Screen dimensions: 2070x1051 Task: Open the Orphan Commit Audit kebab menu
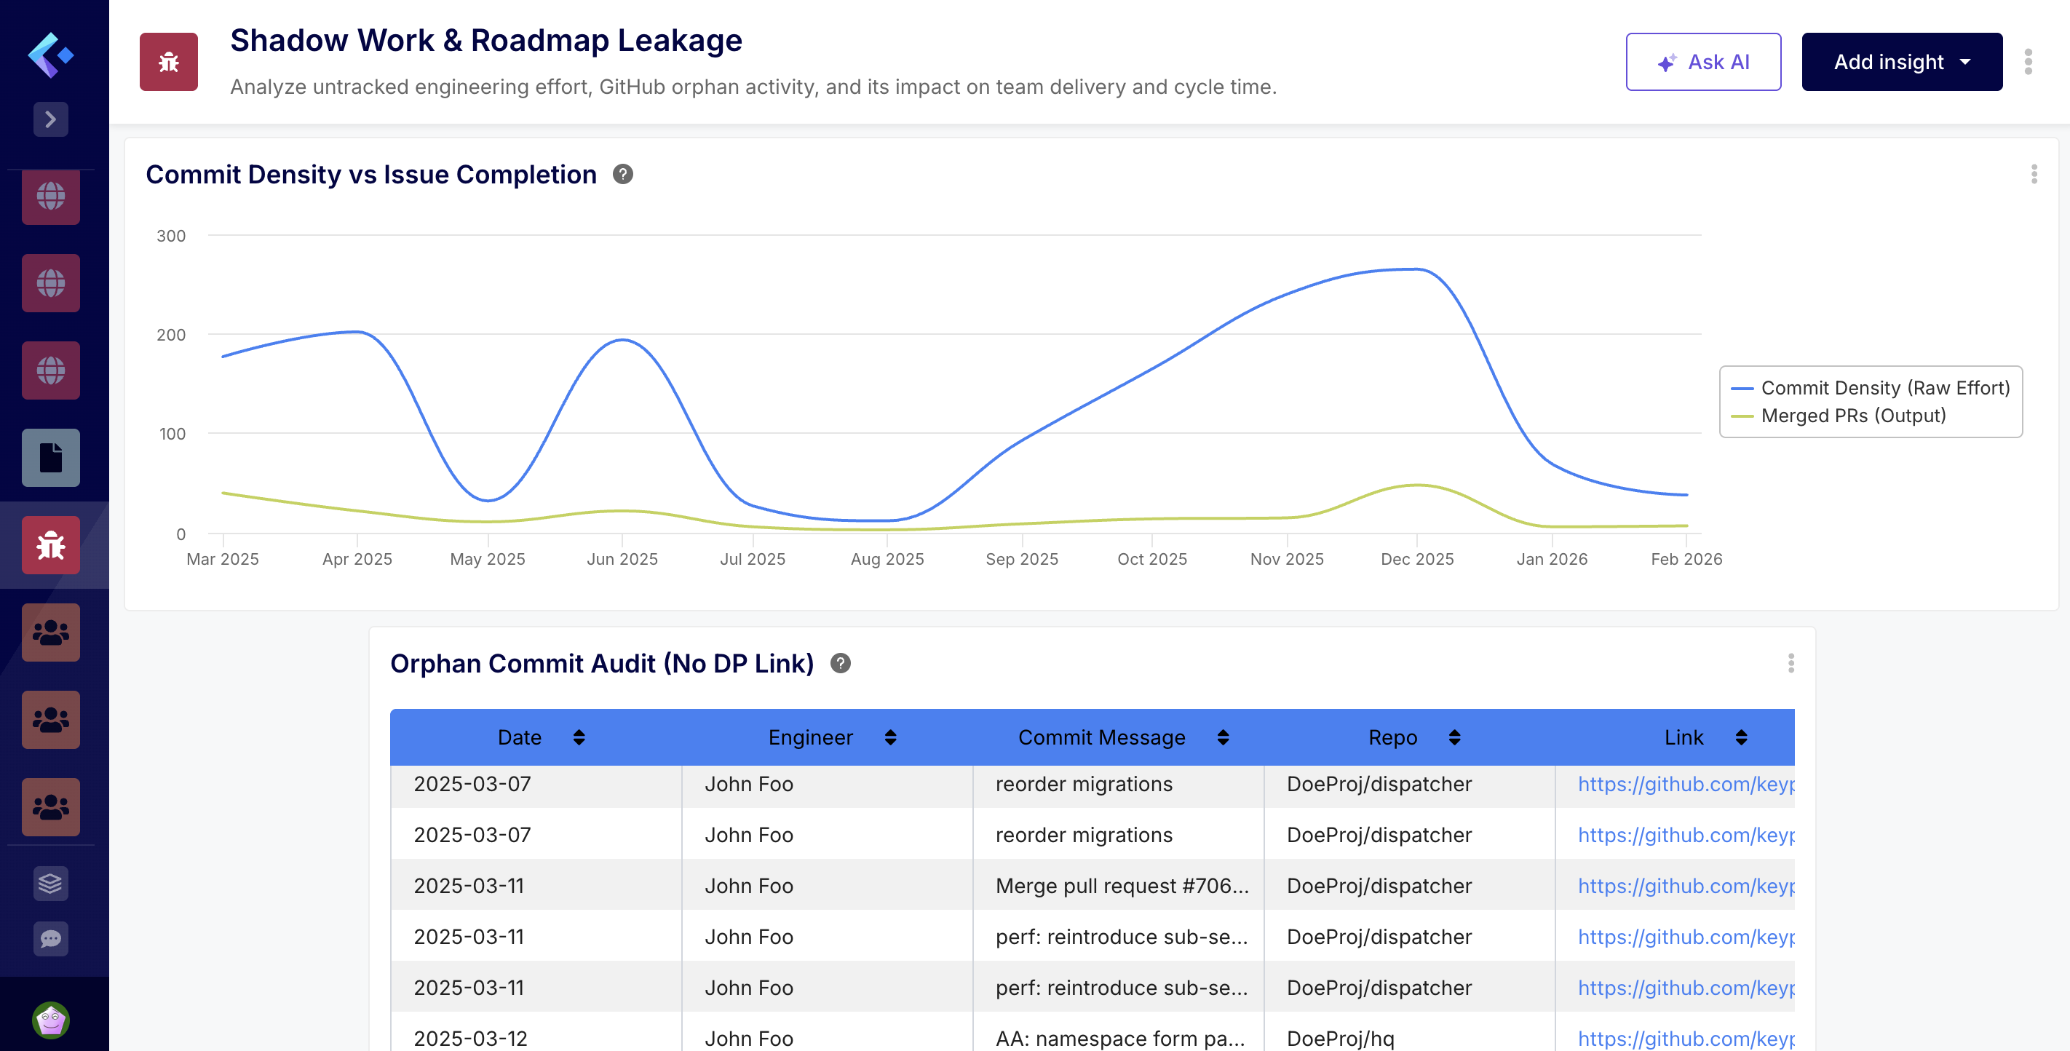coord(1791,663)
